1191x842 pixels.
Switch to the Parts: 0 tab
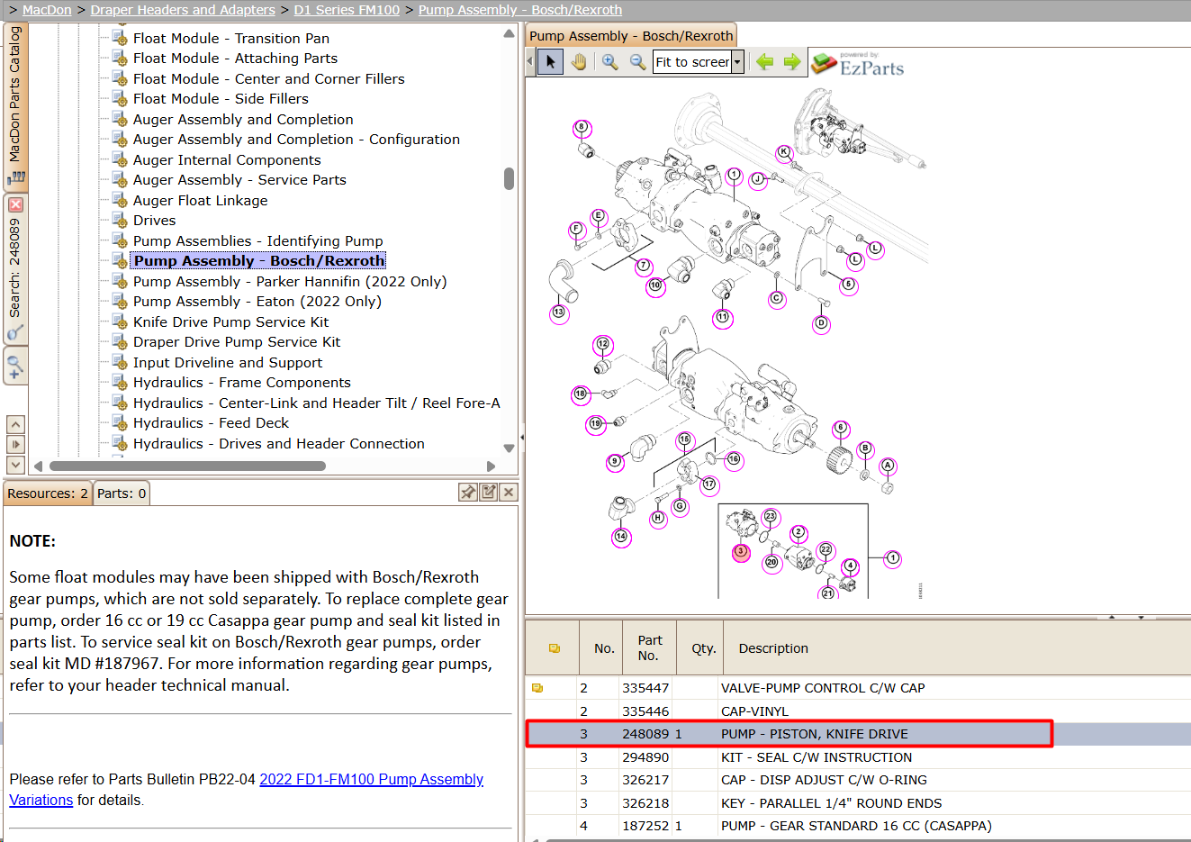pyautogui.click(x=122, y=493)
